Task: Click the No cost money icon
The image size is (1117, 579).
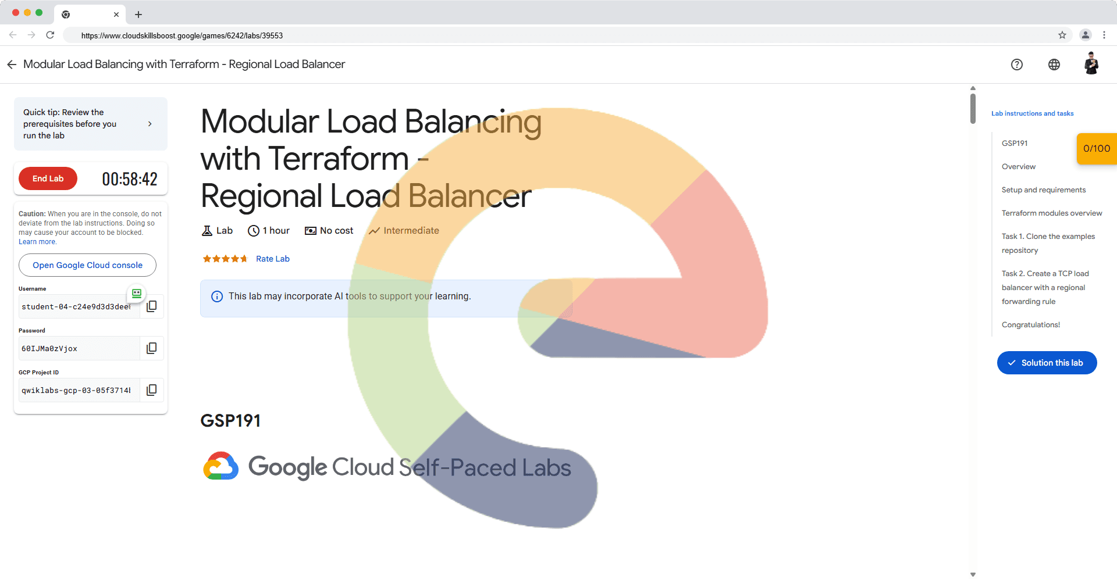Action: [x=311, y=231]
